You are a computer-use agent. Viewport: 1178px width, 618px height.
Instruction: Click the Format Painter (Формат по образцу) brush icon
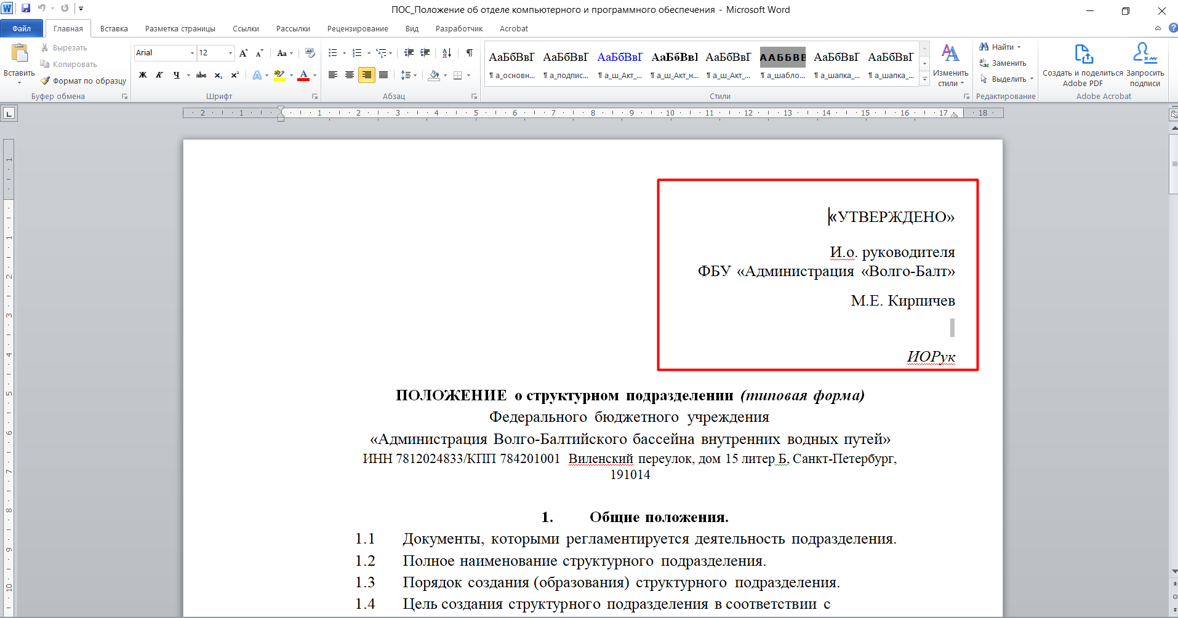(x=45, y=81)
